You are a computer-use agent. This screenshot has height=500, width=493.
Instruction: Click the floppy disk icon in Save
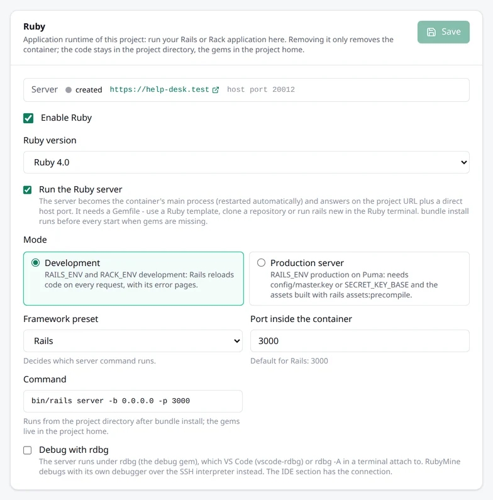click(x=431, y=32)
